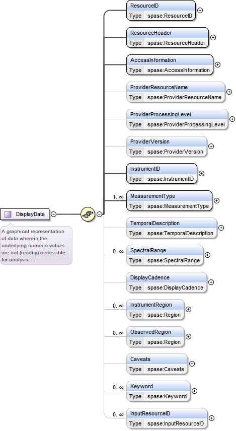This screenshot has width=236, height=431.
Task: Select the ResourceID element box
Action: point(161,11)
